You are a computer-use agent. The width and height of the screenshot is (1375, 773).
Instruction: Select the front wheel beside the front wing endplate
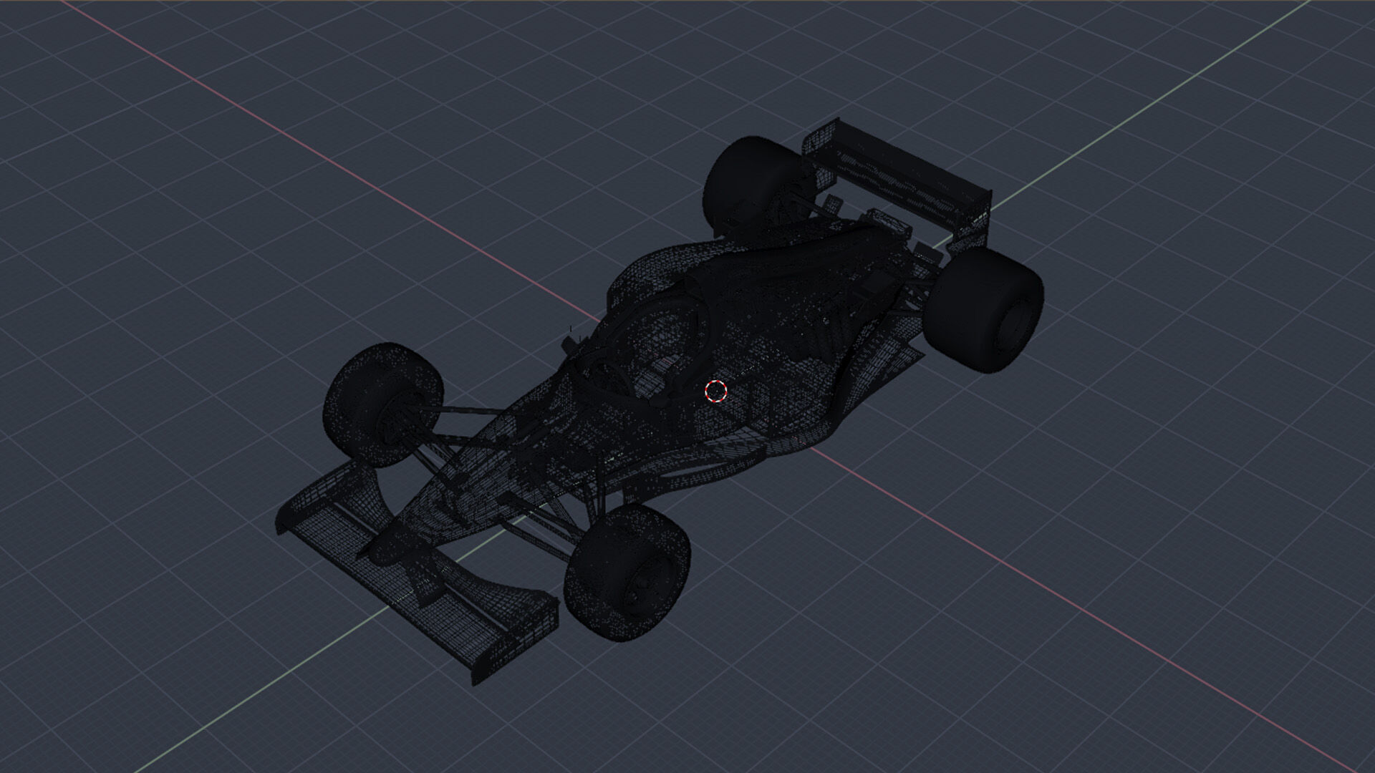point(627,571)
